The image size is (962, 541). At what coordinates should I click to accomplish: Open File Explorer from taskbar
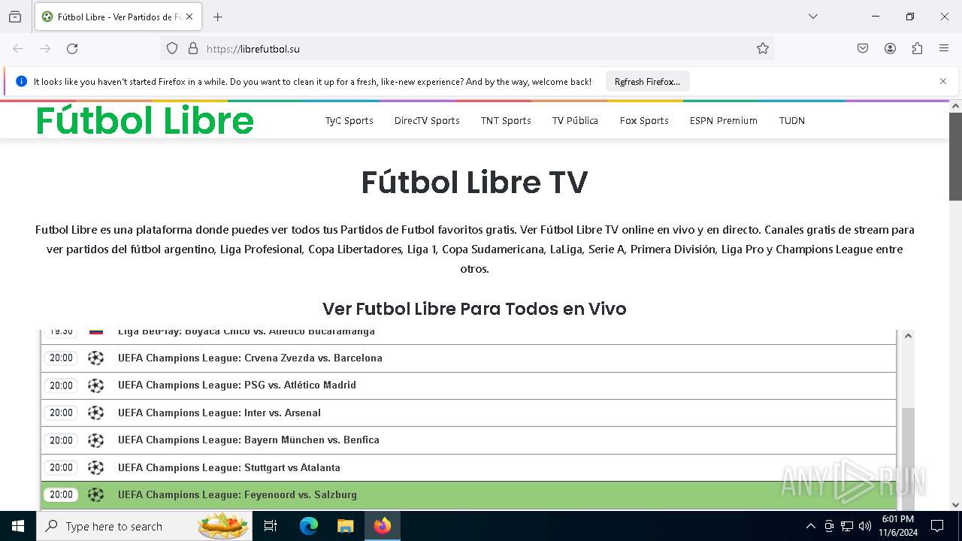(x=345, y=526)
